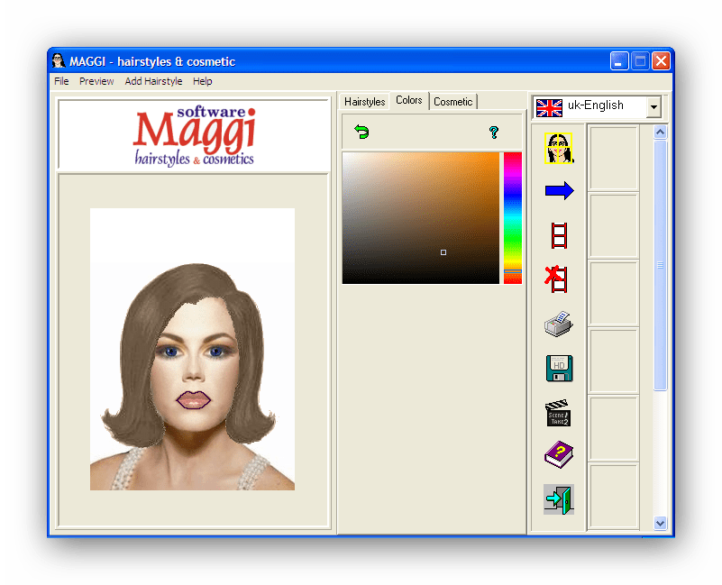Click the question mark help icon
Viewport: 722px width, 585px height.
tap(493, 133)
